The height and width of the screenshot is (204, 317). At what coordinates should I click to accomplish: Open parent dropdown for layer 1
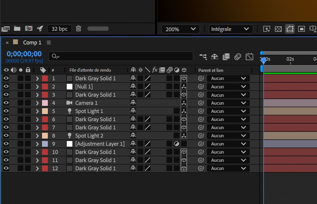pos(228,78)
